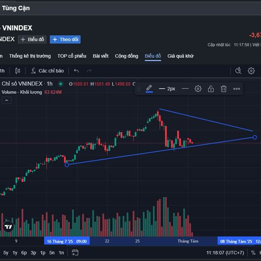Undo the last chart action

[x=76, y=71]
